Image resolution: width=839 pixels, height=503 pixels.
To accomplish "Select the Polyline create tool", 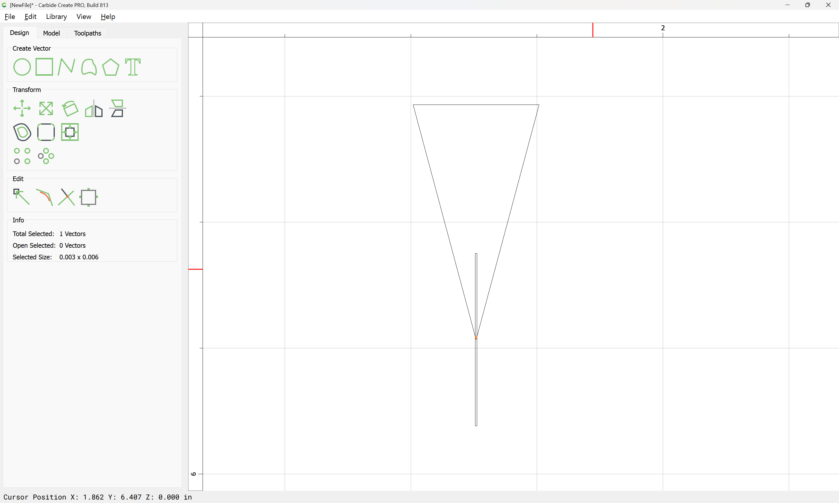I will [x=66, y=67].
